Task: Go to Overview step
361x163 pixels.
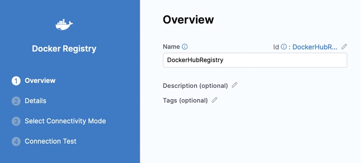Action: pyautogui.click(x=40, y=81)
